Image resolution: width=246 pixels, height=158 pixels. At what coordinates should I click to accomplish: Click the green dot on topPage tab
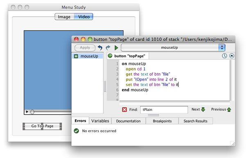click(110, 56)
